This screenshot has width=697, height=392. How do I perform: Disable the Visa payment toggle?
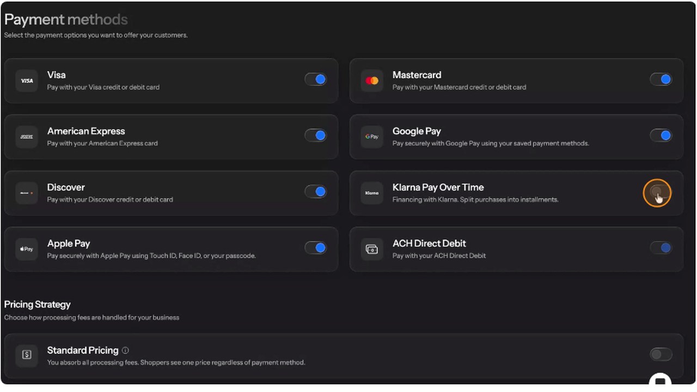click(x=316, y=79)
